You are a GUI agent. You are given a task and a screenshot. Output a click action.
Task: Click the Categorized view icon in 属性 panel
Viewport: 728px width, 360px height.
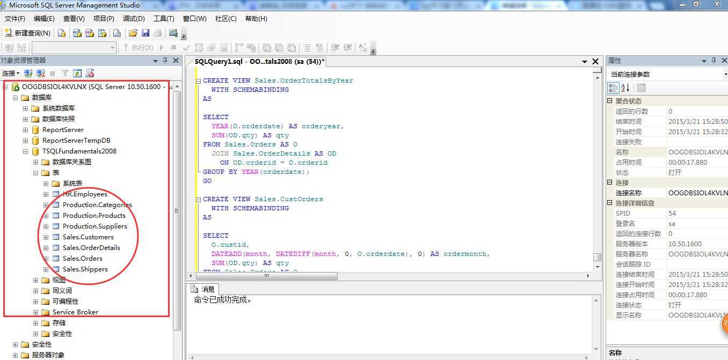(613, 87)
